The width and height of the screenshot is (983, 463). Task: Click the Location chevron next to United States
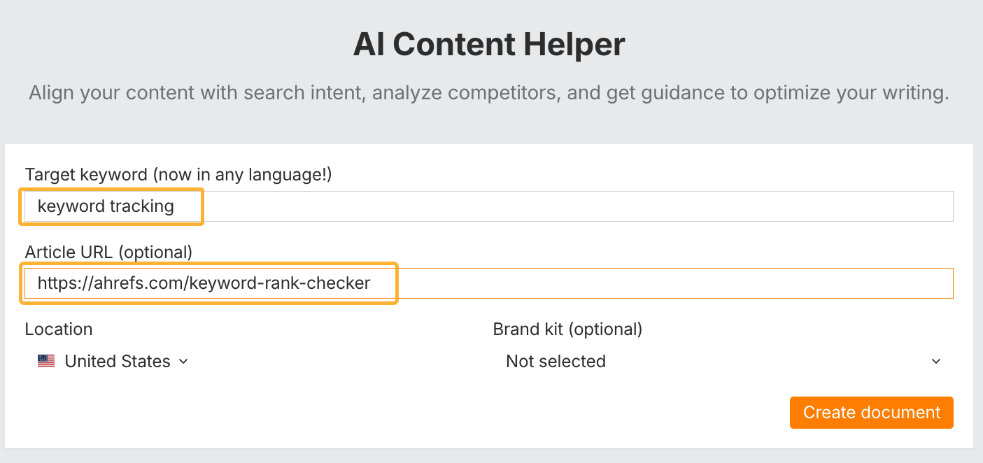(x=183, y=362)
